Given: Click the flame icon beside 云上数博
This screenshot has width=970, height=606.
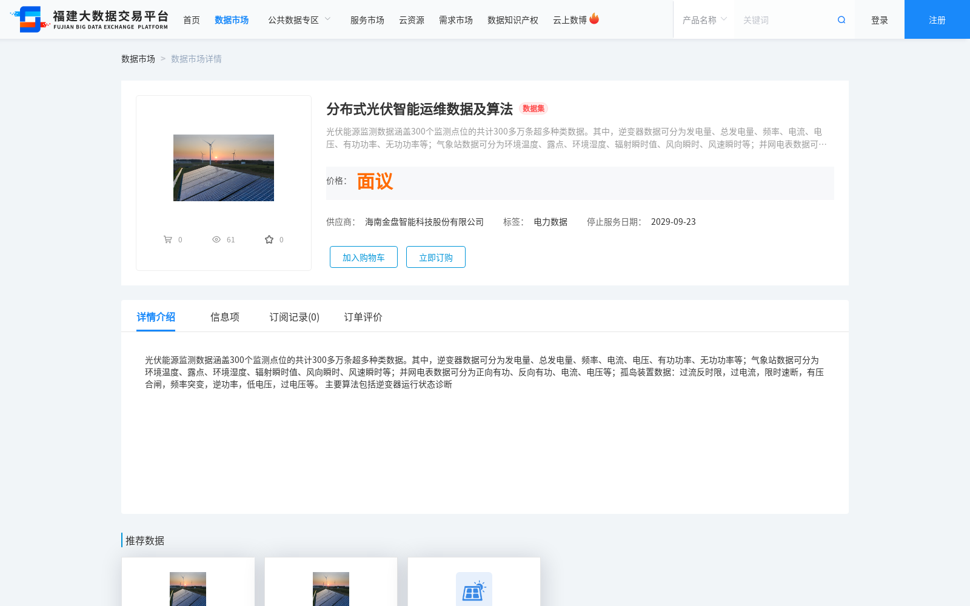Looking at the screenshot, I should pyautogui.click(x=594, y=19).
